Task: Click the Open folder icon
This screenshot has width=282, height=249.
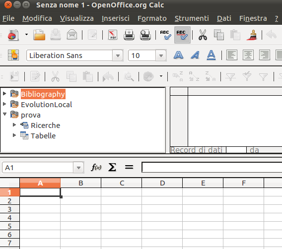Action: tap(39, 35)
